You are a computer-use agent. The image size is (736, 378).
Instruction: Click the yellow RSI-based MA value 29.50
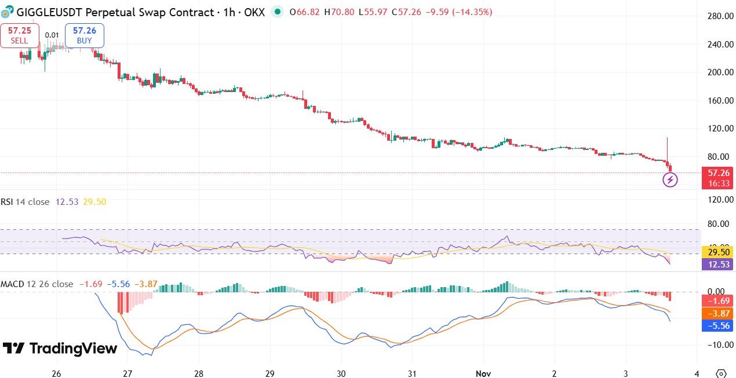(x=717, y=252)
